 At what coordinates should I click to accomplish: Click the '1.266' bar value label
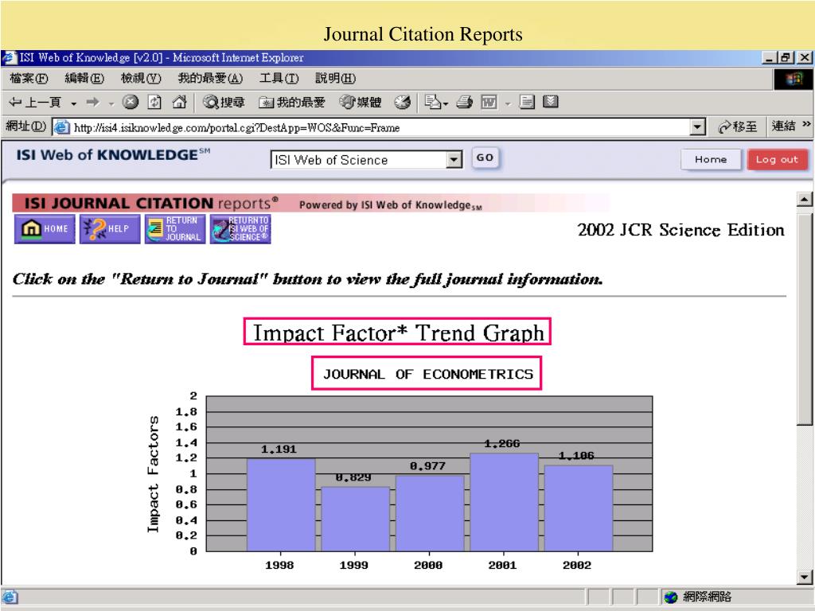(x=501, y=443)
